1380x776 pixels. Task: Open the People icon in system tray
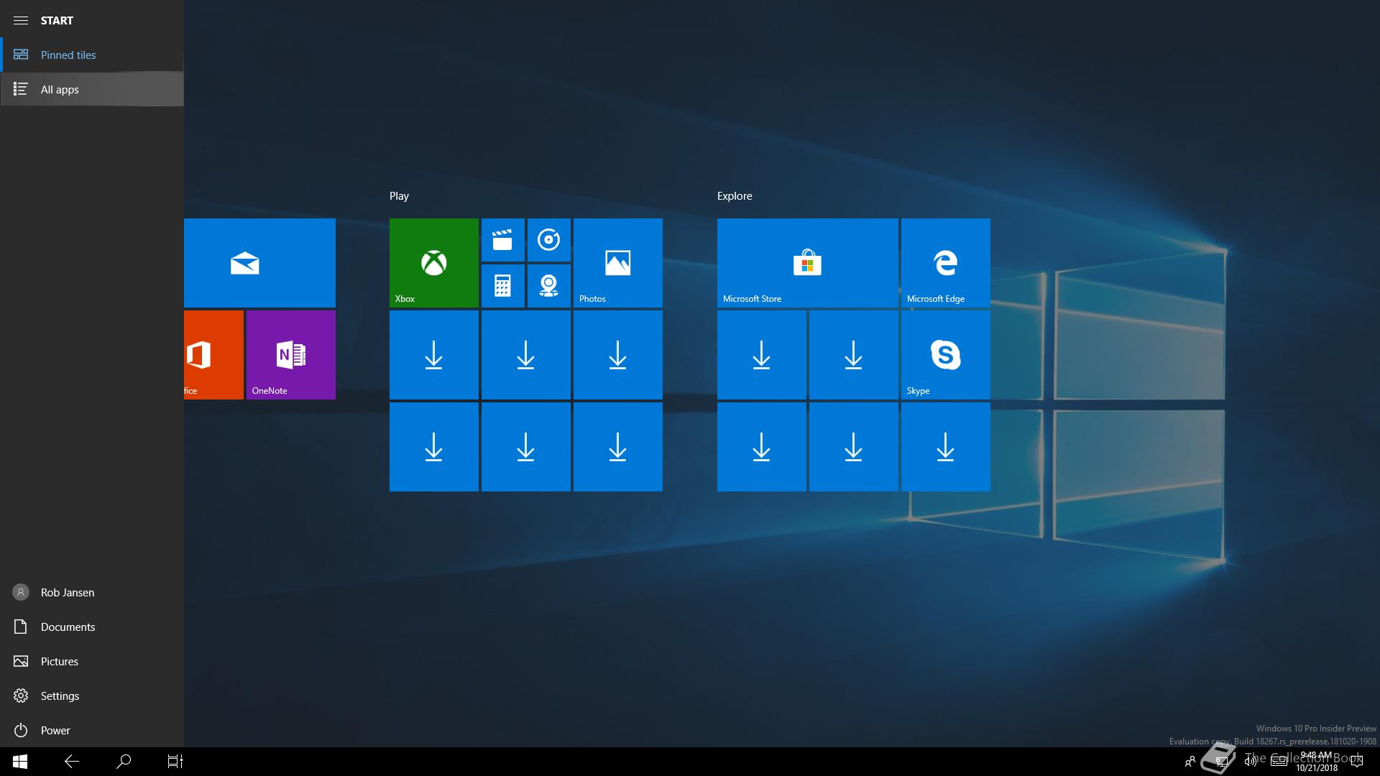[x=1190, y=762]
